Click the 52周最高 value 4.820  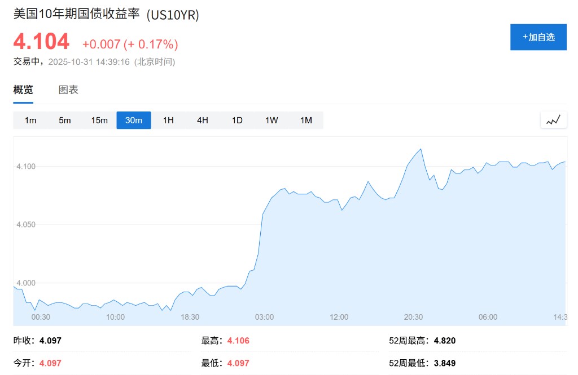(x=445, y=341)
